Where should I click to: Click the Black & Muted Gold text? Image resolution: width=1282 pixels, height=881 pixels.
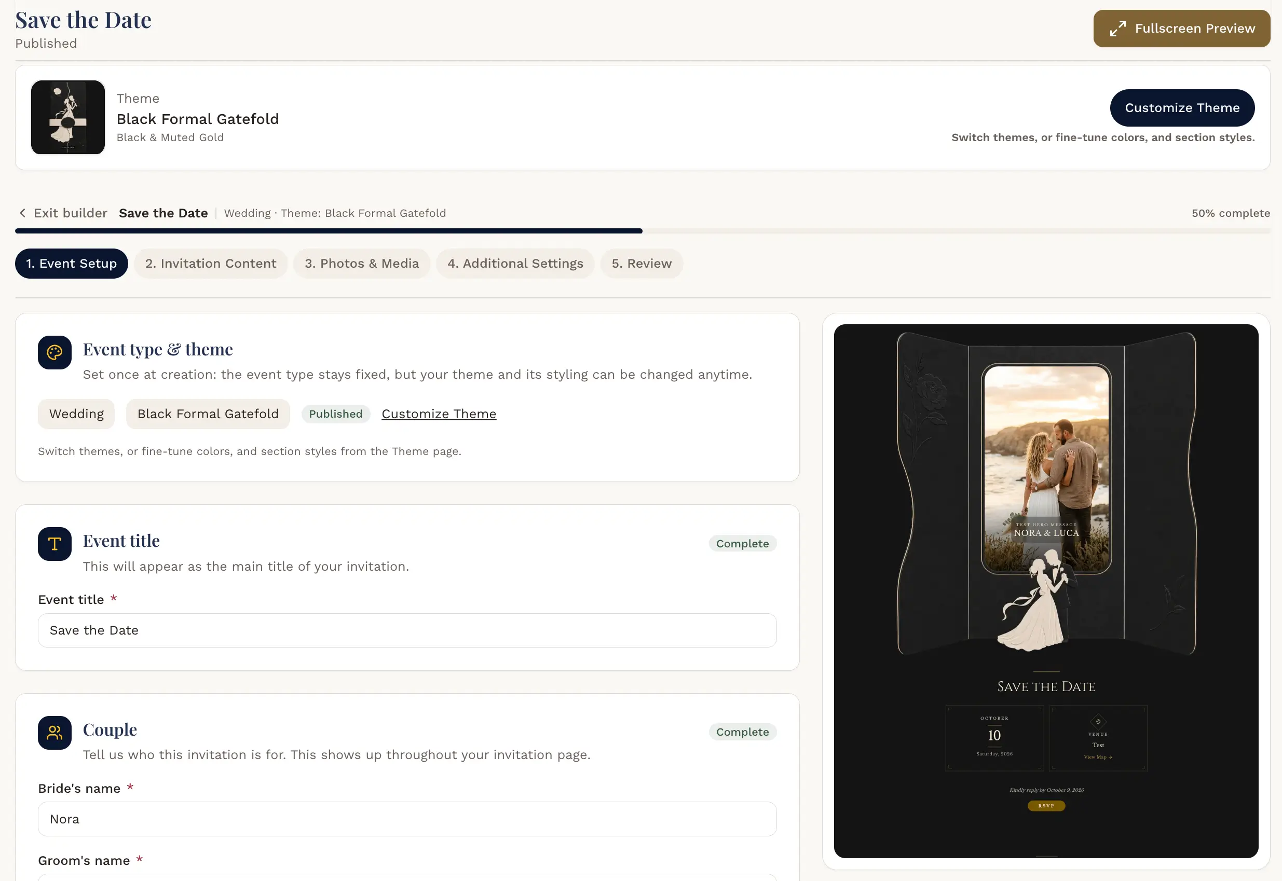coord(170,137)
